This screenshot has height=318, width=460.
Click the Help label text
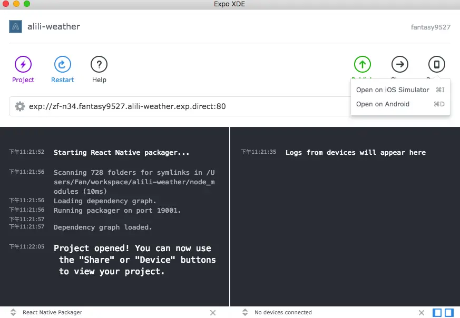(99, 79)
